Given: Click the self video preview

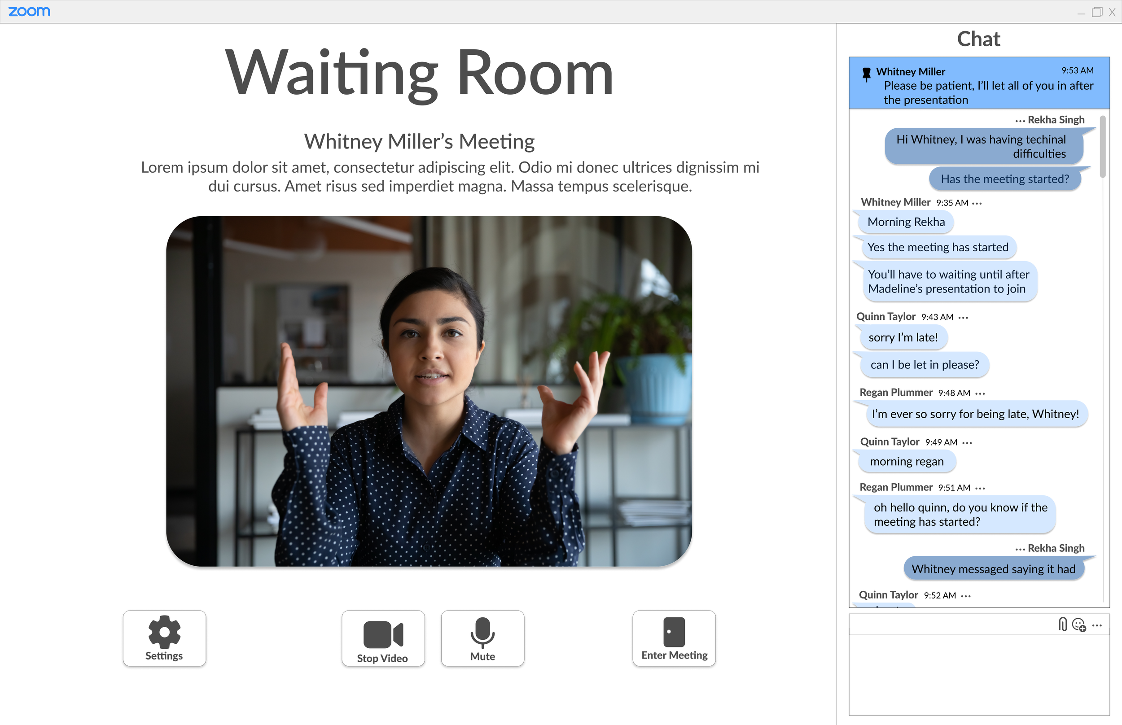Looking at the screenshot, I should pos(429,391).
